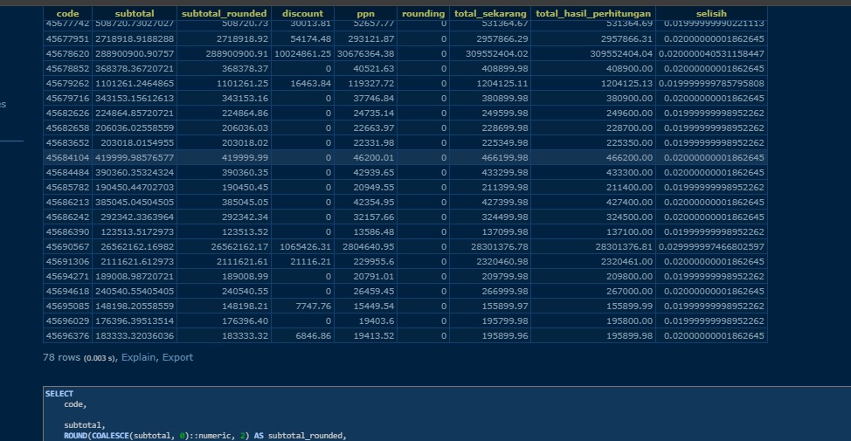Click discount value 54174.48
851x441 pixels.
point(303,39)
